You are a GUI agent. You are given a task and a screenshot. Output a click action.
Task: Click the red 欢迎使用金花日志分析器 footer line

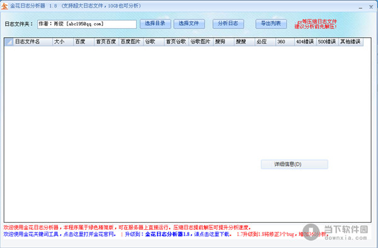[127, 227]
